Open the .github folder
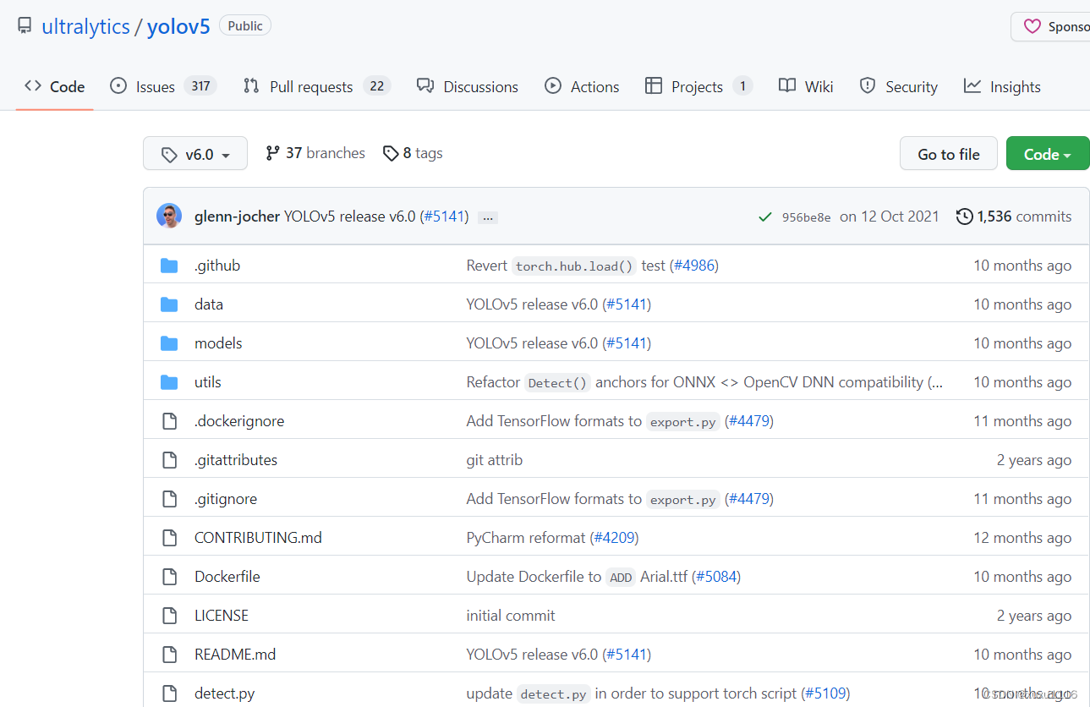Image resolution: width=1090 pixels, height=707 pixels. [x=217, y=266]
